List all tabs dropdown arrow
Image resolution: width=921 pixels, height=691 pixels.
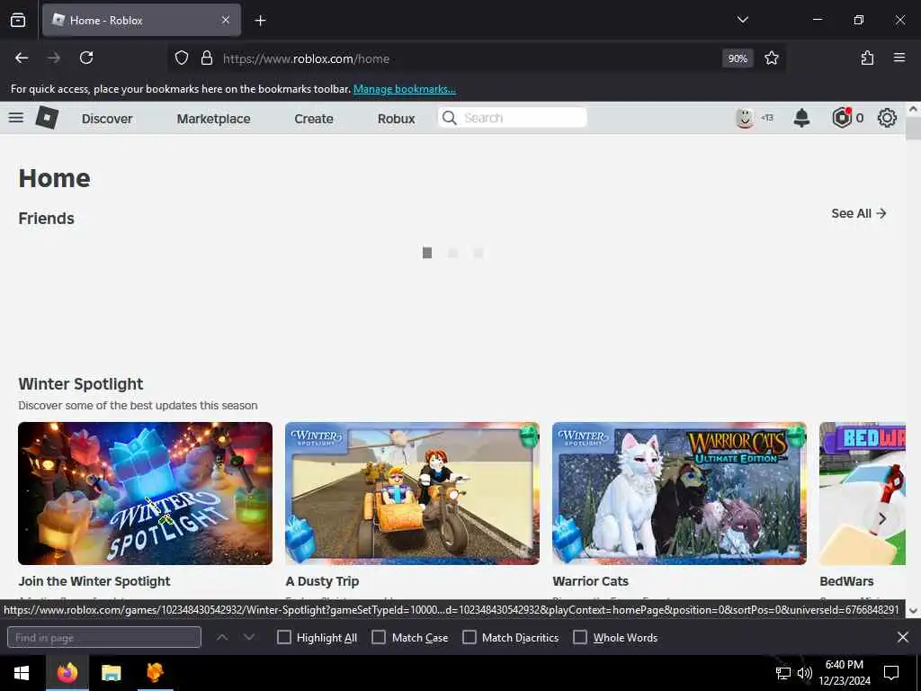coord(742,20)
